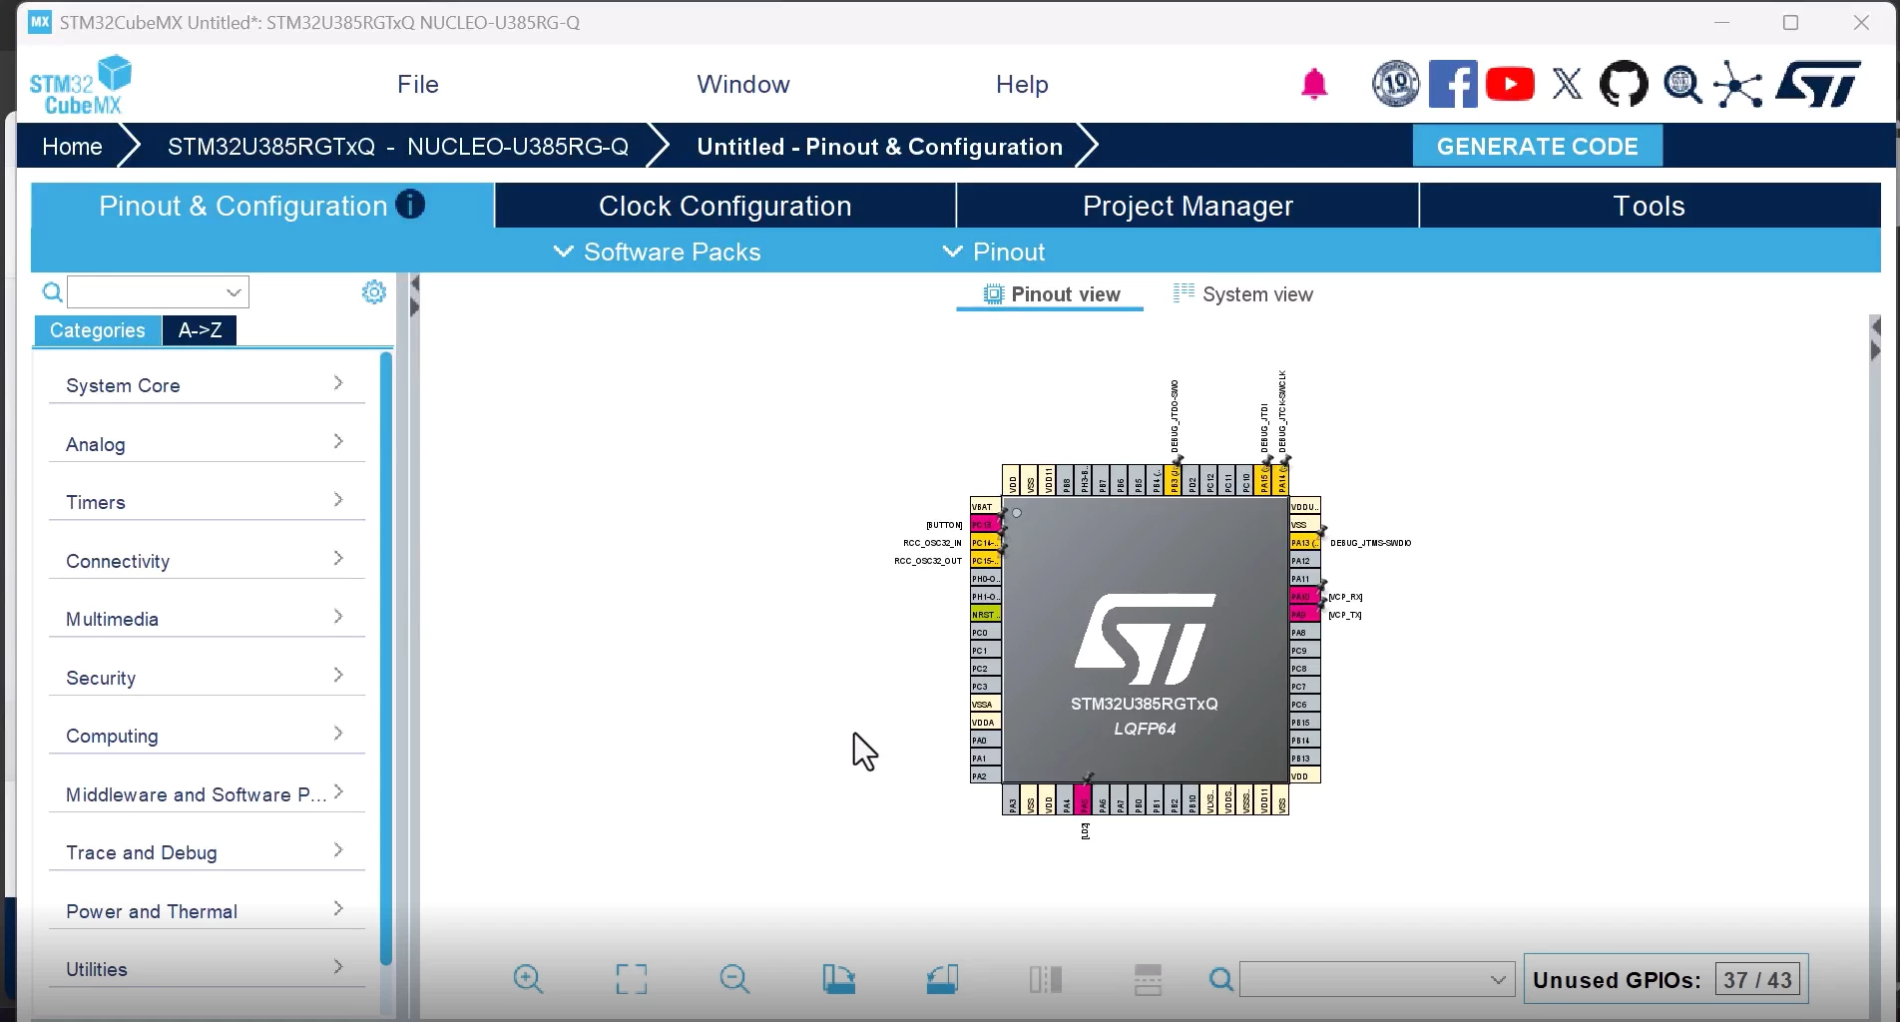Image resolution: width=1900 pixels, height=1022 pixels.
Task: Open the Window menu
Action: coord(743,84)
